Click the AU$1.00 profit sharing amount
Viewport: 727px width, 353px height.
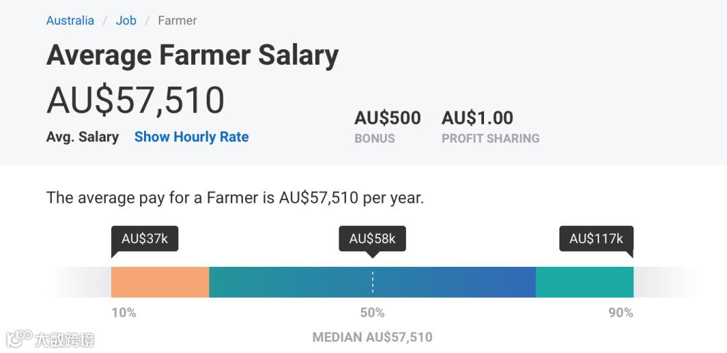tap(477, 118)
